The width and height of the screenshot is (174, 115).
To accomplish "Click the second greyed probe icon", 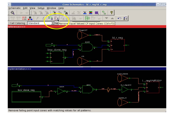I will [x=43, y=18].
